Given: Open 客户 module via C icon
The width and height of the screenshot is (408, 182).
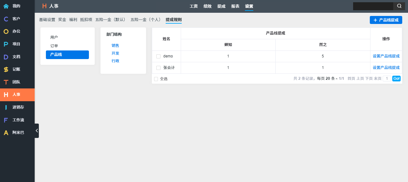Looking at the screenshot, I should click(6, 19).
